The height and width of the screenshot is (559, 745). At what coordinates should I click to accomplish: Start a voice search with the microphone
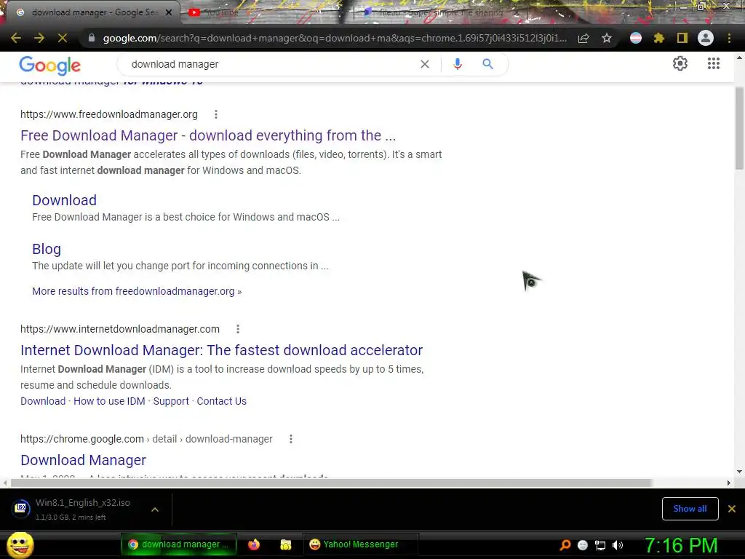point(458,64)
